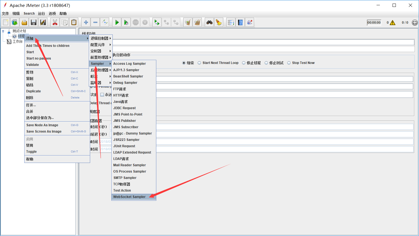
Task: Click the Help question mark icon
Action: [240, 22]
